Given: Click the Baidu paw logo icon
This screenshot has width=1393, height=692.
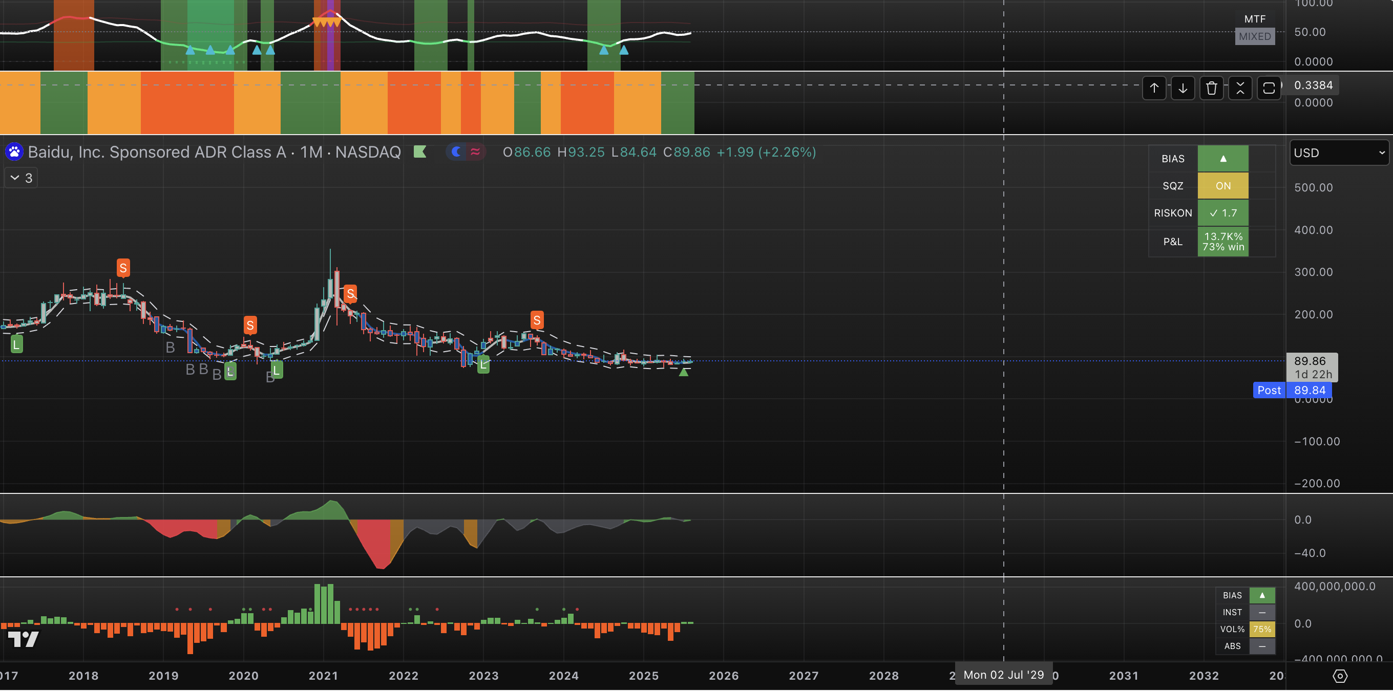Looking at the screenshot, I should pos(14,152).
